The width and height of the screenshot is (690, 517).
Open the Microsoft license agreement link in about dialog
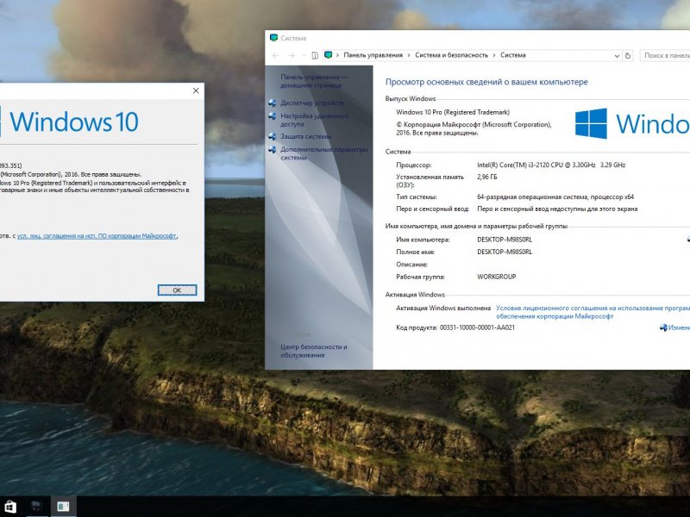click(97, 236)
